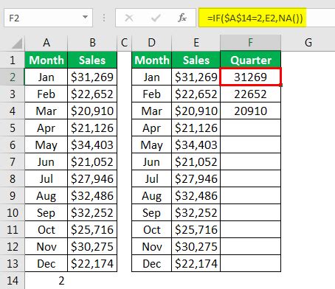Image resolution: width=335 pixels, height=289 pixels.
Task: Click May in column A
Action: click(46, 144)
